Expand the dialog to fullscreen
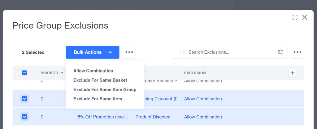Screen dimensions: 317x129 click(295, 17)
